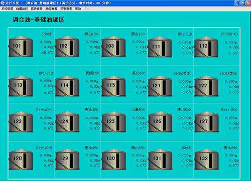251x181 pixels.
Task: Click the tank 114 icon
Action: (x=67, y=86)
